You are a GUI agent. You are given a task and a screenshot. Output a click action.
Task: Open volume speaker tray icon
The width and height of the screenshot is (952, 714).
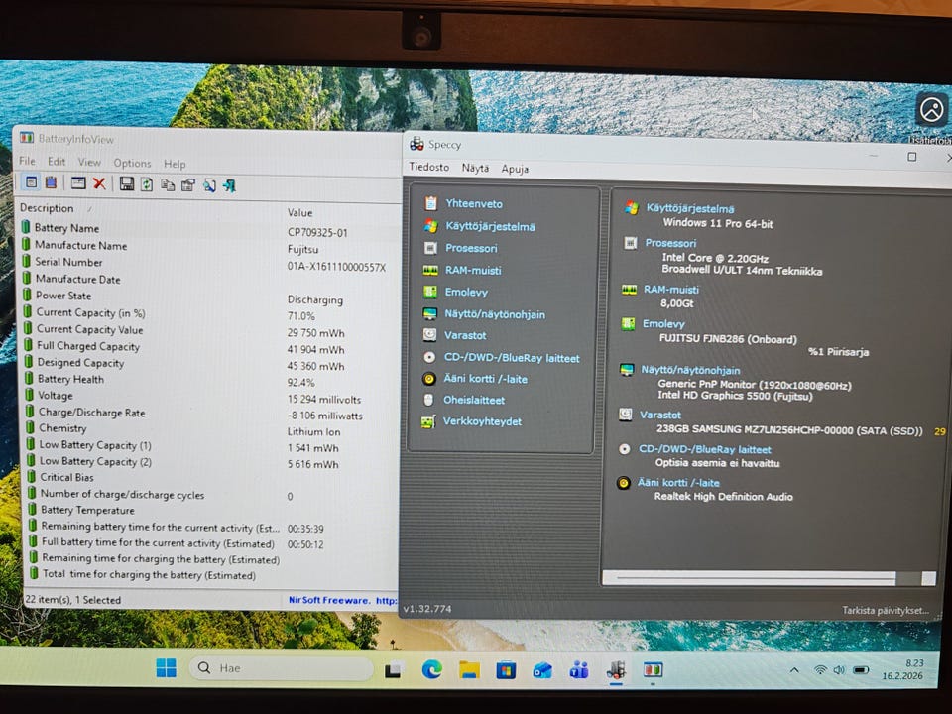pos(839,670)
